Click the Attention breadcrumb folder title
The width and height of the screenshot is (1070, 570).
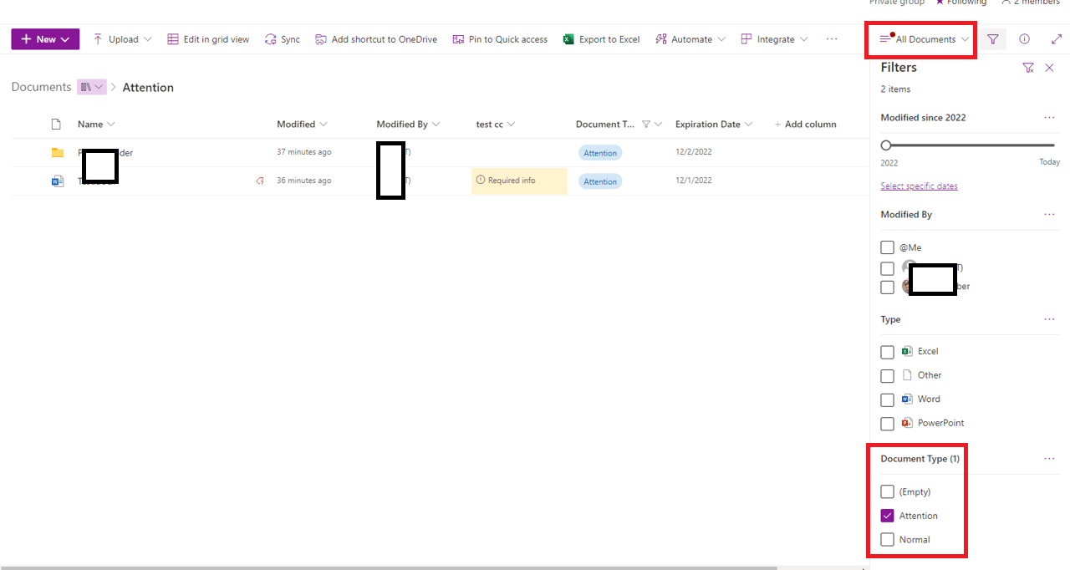click(148, 87)
